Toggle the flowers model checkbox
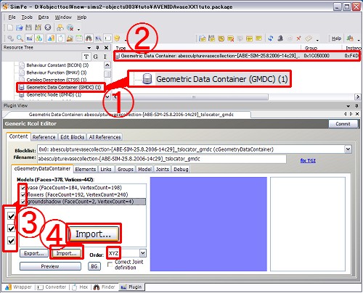Image resolution: width=363 pixels, height=293 pixels. coord(23,194)
